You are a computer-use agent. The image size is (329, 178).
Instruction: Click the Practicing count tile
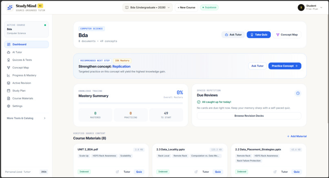coord(131,115)
